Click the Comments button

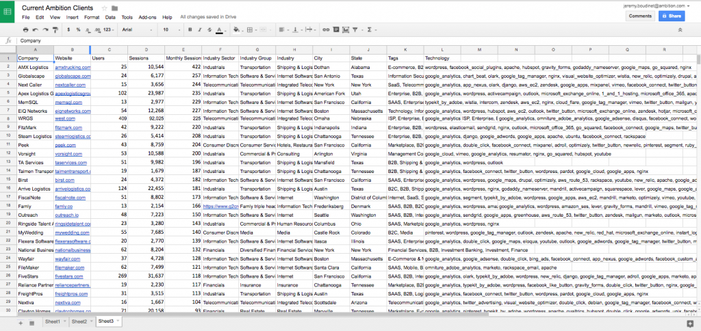(640, 16)
